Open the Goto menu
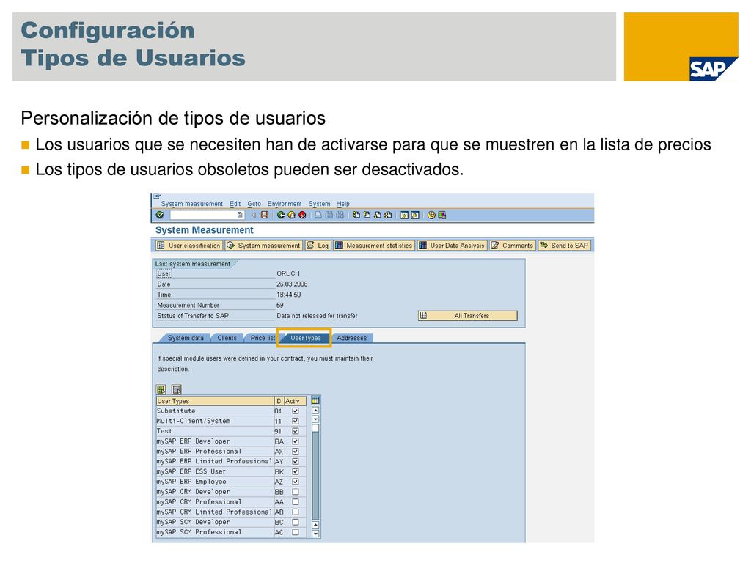Image resolution: width=751 pixels, height=563 pixels. pos(254,204)
